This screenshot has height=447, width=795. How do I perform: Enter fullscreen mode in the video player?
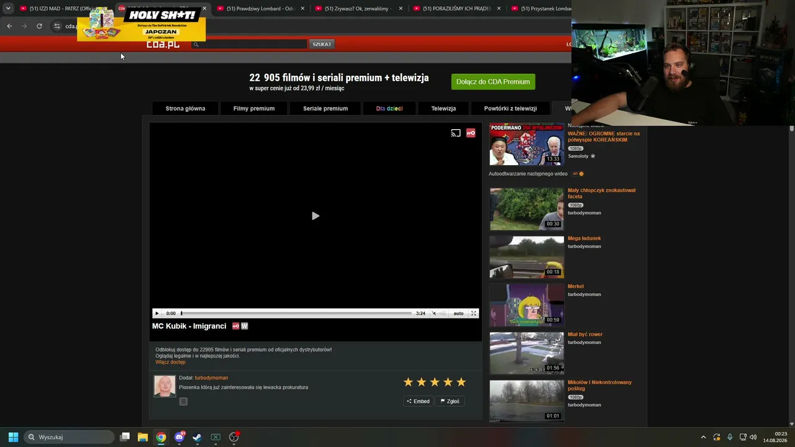(x=473, y=314)
